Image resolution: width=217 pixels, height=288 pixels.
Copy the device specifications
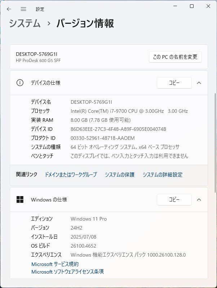[x=174, y=83]
